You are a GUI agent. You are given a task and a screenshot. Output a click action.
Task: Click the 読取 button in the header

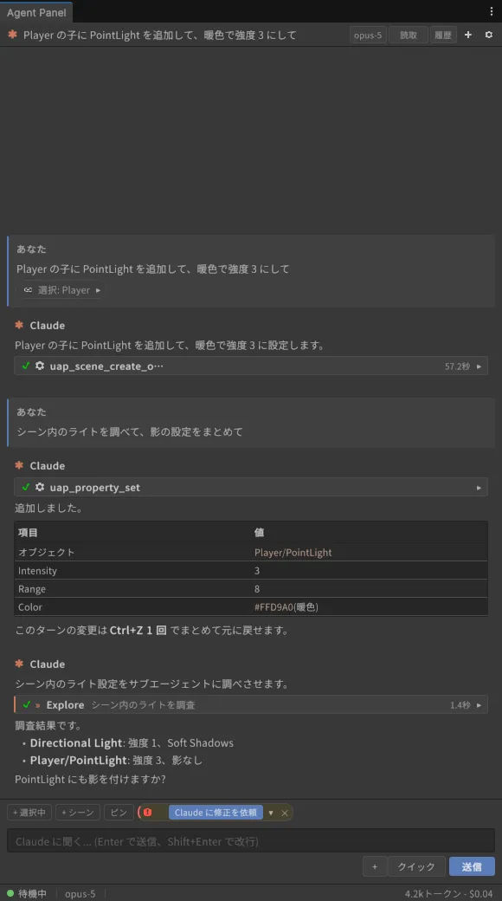pos(409,35)
